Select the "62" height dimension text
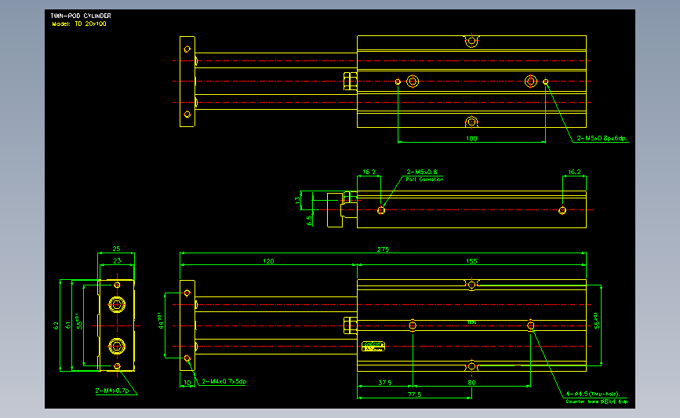The image size is (680, 418). 56,325
